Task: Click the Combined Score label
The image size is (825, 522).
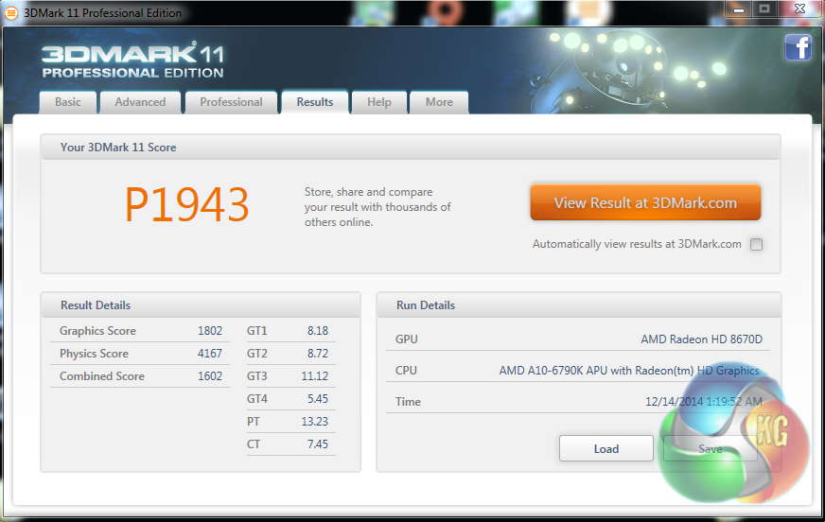Action: click(x=101, y=375)
